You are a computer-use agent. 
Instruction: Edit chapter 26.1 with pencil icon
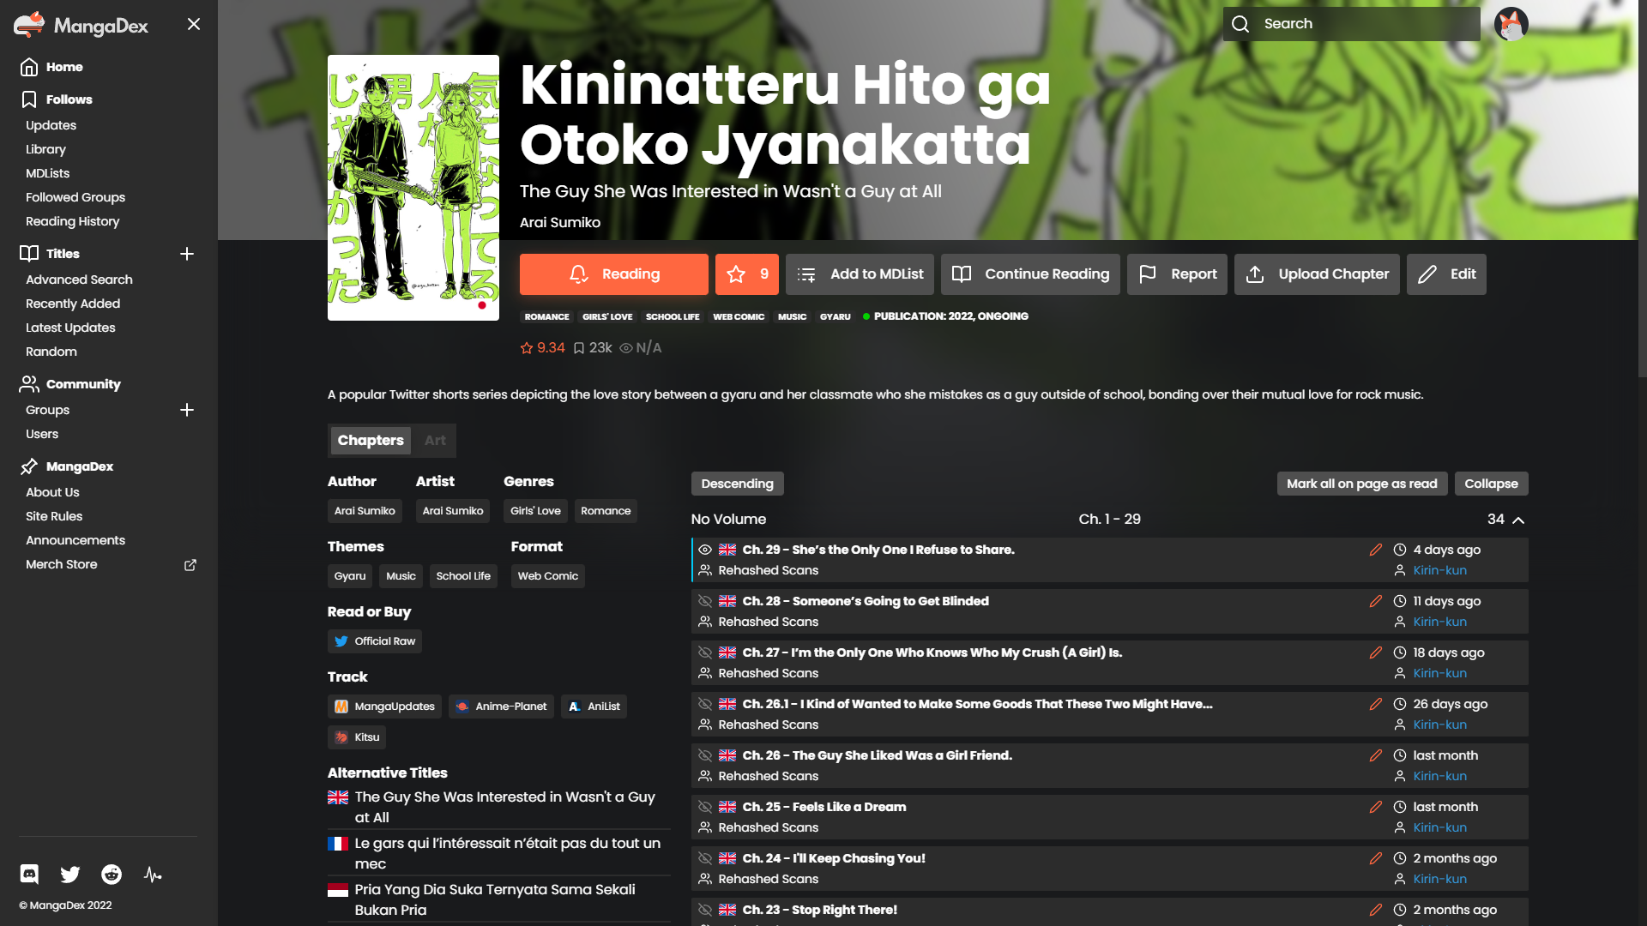(x=1376, y=704)
